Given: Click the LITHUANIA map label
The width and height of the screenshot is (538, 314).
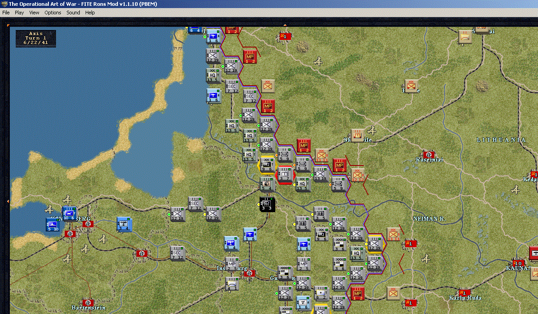Looking at the screenshot, I should [501, 140].
